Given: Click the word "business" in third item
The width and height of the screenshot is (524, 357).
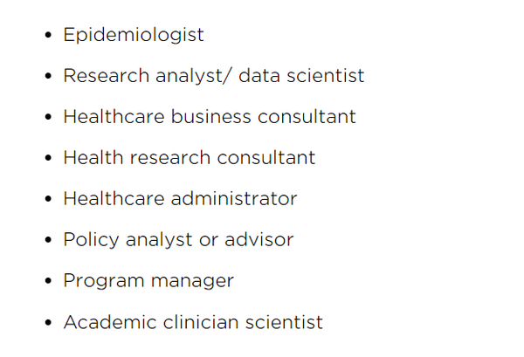Looking at the screenshot, I should click(210, 116).
